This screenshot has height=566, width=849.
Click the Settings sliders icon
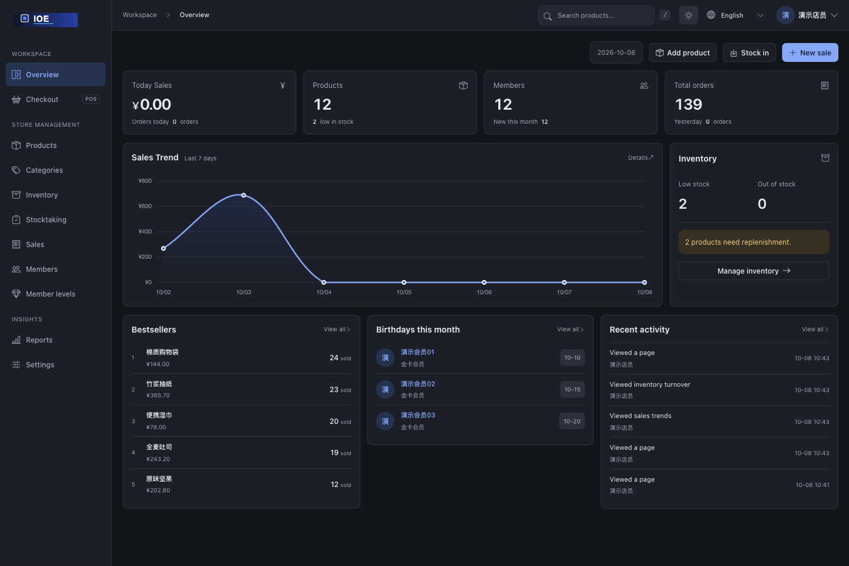(17, 365)
